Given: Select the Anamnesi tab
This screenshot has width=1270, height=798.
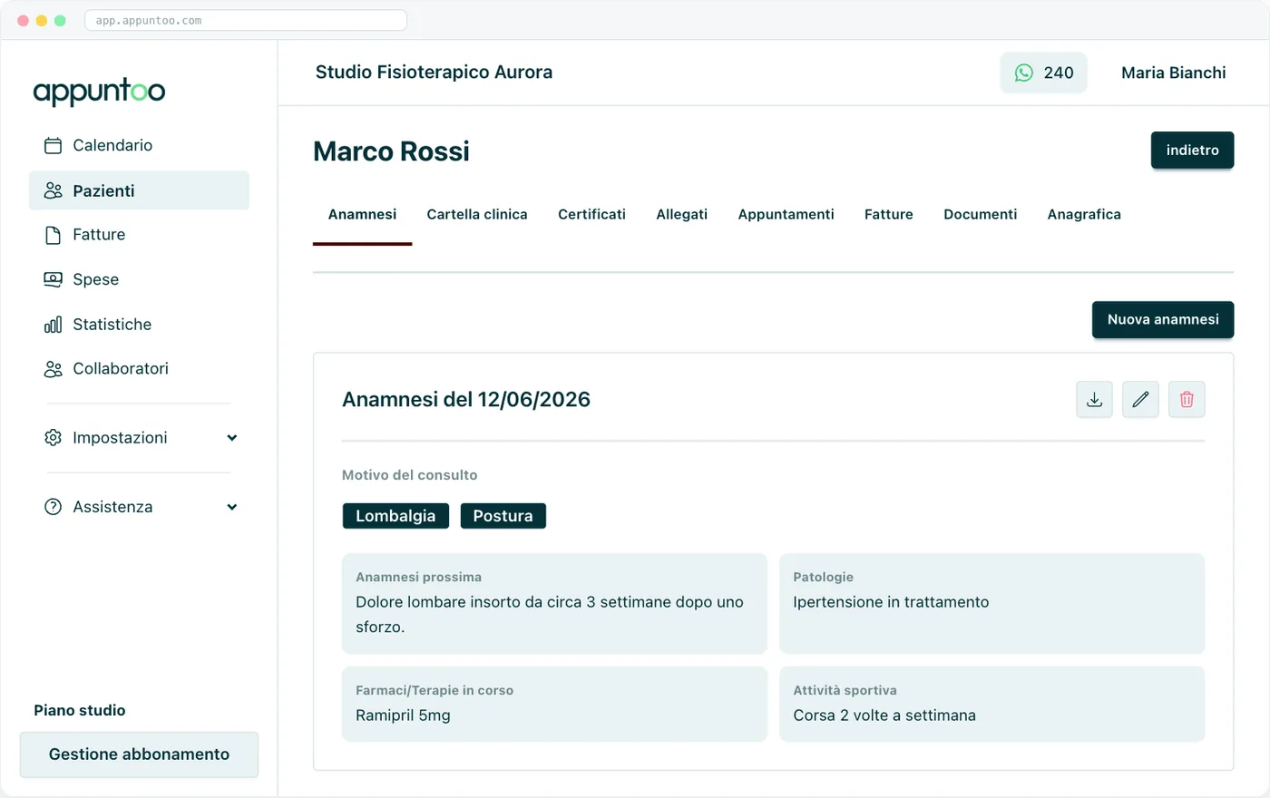Looking at the screenshot, I should pos(362,215).
